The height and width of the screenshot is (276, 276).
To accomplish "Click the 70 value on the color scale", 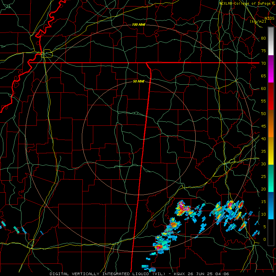I will pos(263,63).
